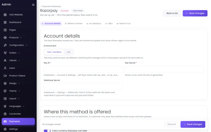211x132 pixels.
Task: Click the Pages layout icon
Action: [5, 30]
